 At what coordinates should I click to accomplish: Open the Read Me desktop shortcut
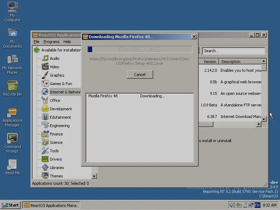(12, 167)
